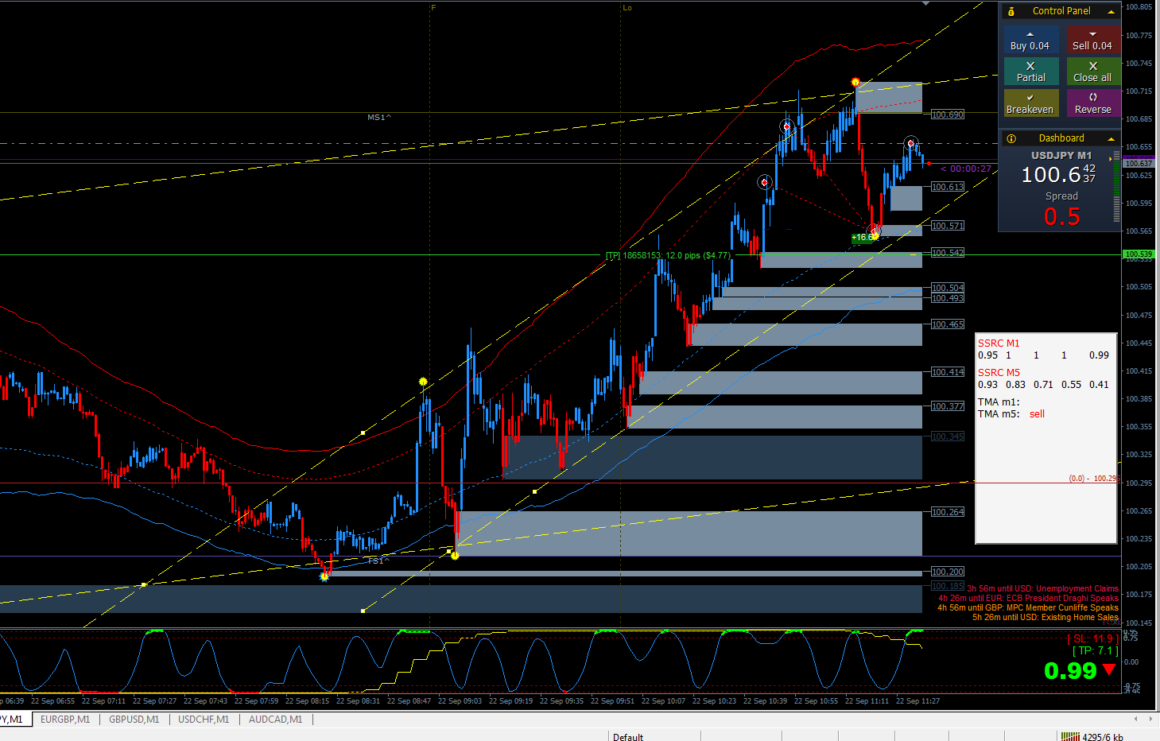Click the info icon in Dashboard header

pyautogui.click(x=1011, y=138)
